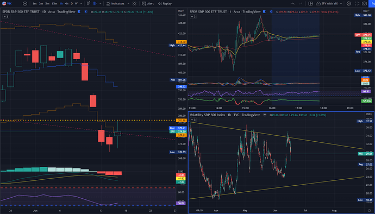Open the indicator templates grid icon
Screen dimensions: 375x214
pos(134,4)
